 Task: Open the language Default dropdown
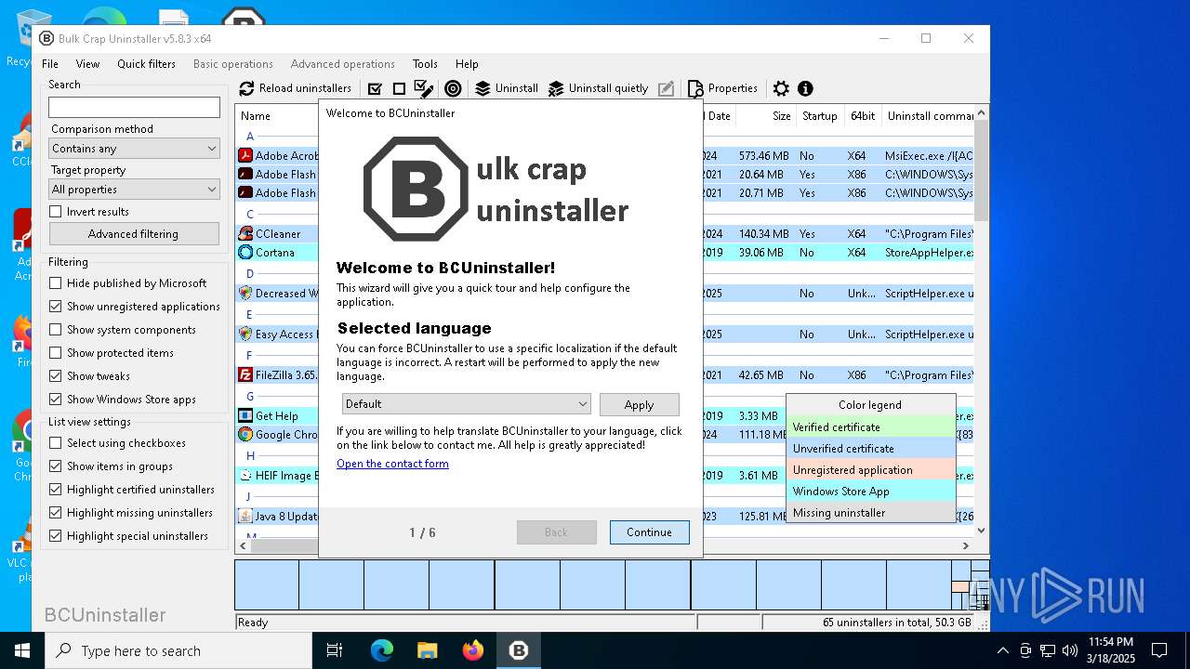[467, 404]
